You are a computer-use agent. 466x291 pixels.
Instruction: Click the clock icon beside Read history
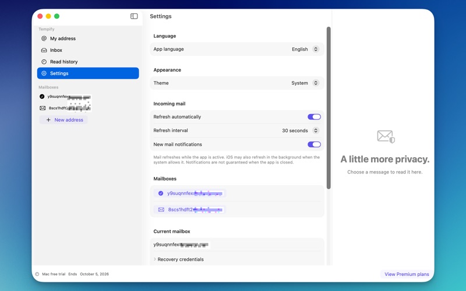click(44, 62)
